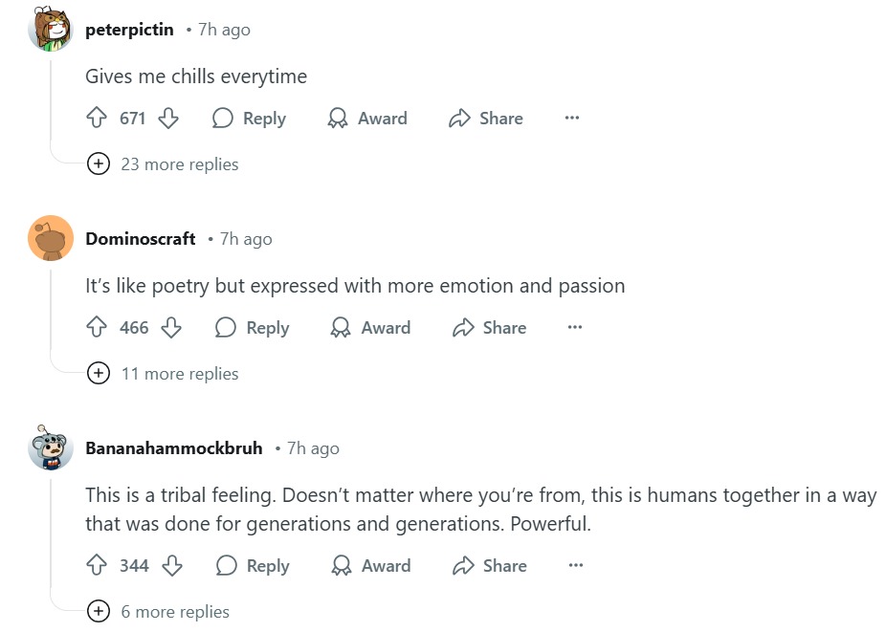The width and height of the screenshot is (886, 632).
Task: Downvote Bananahammockbruh's comment
Action: click(172, 566)
